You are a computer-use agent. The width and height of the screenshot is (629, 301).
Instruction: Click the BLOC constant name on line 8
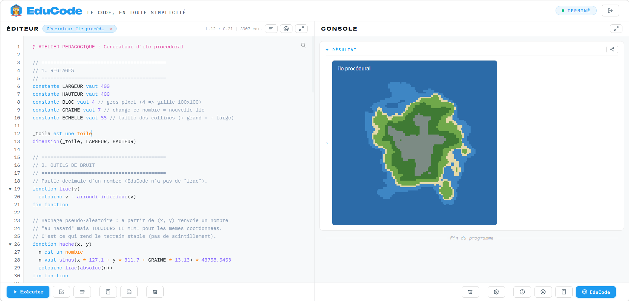68,102
